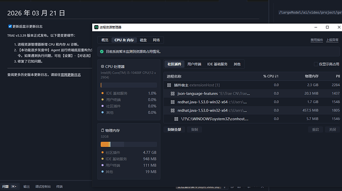
Task: Switch to 用户终端 process category tab
Action: pyautogui.click(x=194, y=64)
